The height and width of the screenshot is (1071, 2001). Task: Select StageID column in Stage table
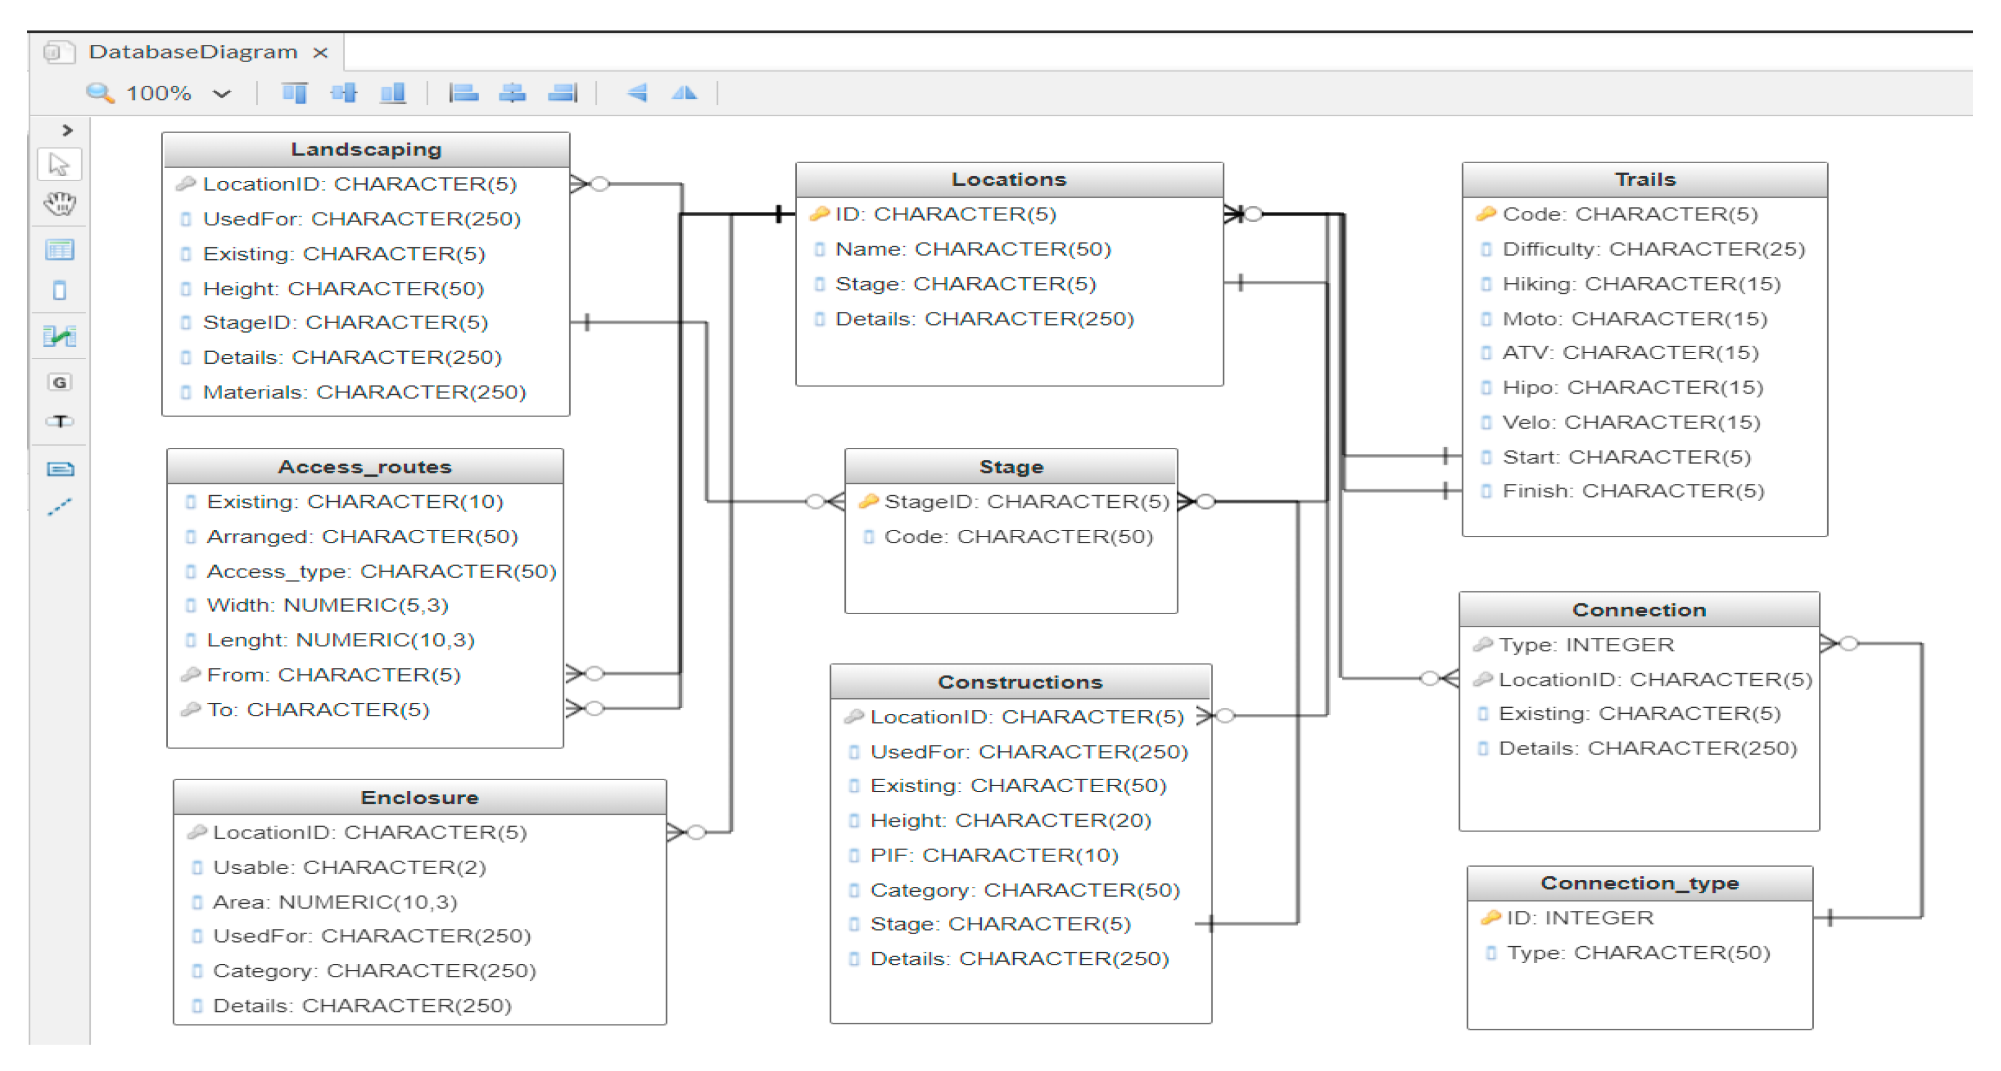1026,502
